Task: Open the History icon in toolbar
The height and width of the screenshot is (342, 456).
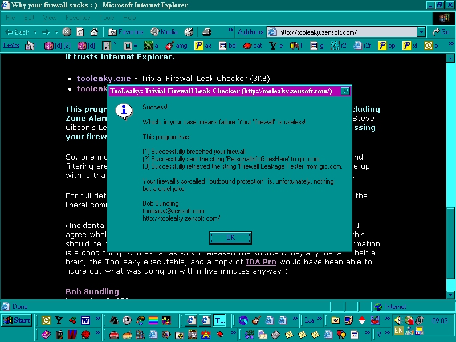Action: point(189,32)
